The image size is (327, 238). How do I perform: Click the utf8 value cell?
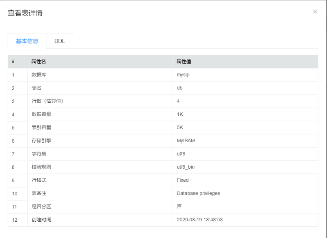tap(245, 154)
